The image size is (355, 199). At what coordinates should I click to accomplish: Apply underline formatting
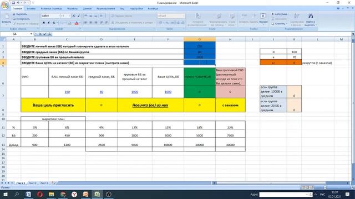coord(54,23)
